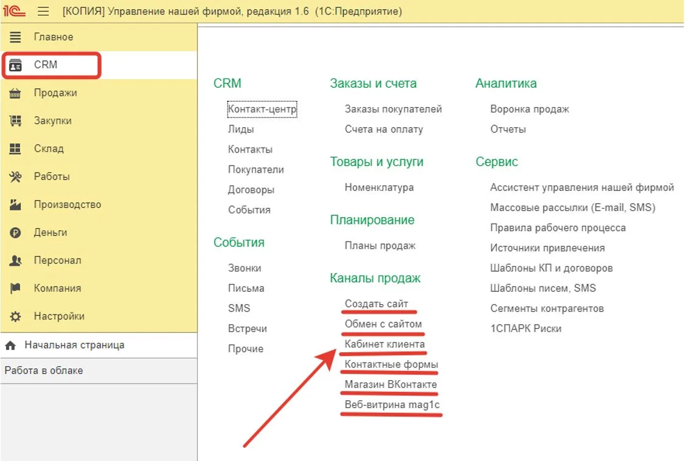Go to Начальная страница tab
The image size is (685, 461).
pyautogui.click(x=99, y=345)
